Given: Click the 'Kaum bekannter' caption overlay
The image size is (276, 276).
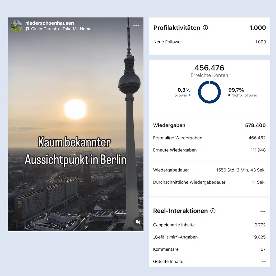Looking at the screenshot, I should (75, 142).
